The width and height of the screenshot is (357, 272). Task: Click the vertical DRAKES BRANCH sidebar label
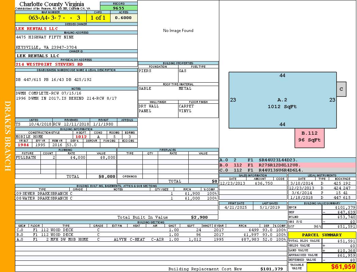click(x=7, y=136)
